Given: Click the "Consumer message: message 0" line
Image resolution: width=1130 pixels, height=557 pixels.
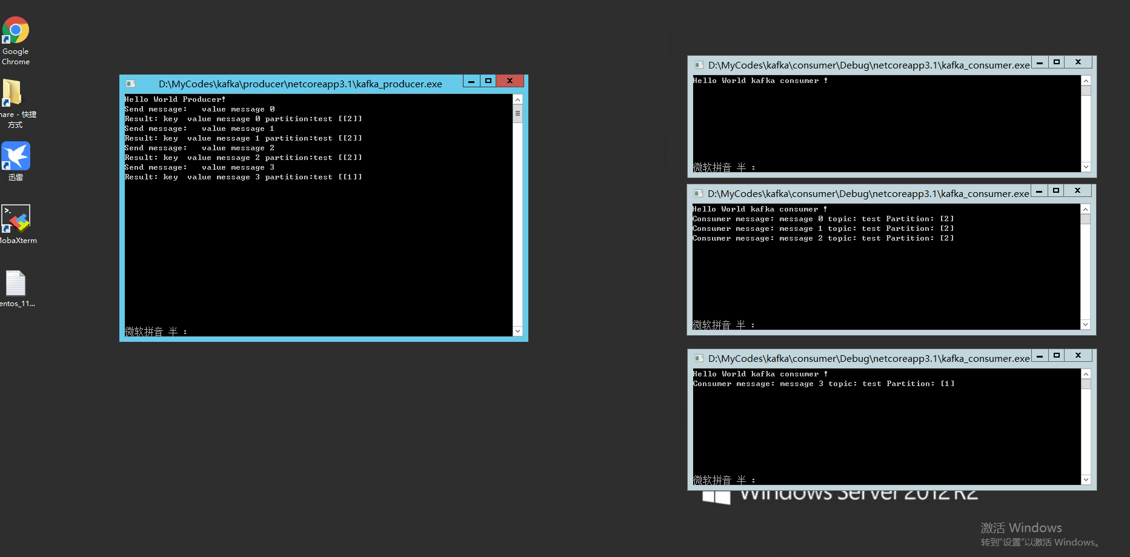Looking at the screenshot, I should 823,219.
